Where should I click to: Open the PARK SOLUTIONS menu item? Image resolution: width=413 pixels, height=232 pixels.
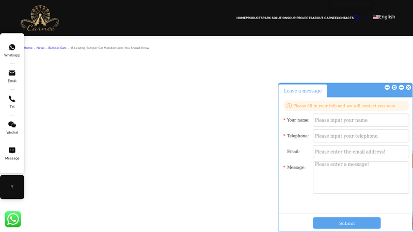pyautogui.click(x=275, y=18)
